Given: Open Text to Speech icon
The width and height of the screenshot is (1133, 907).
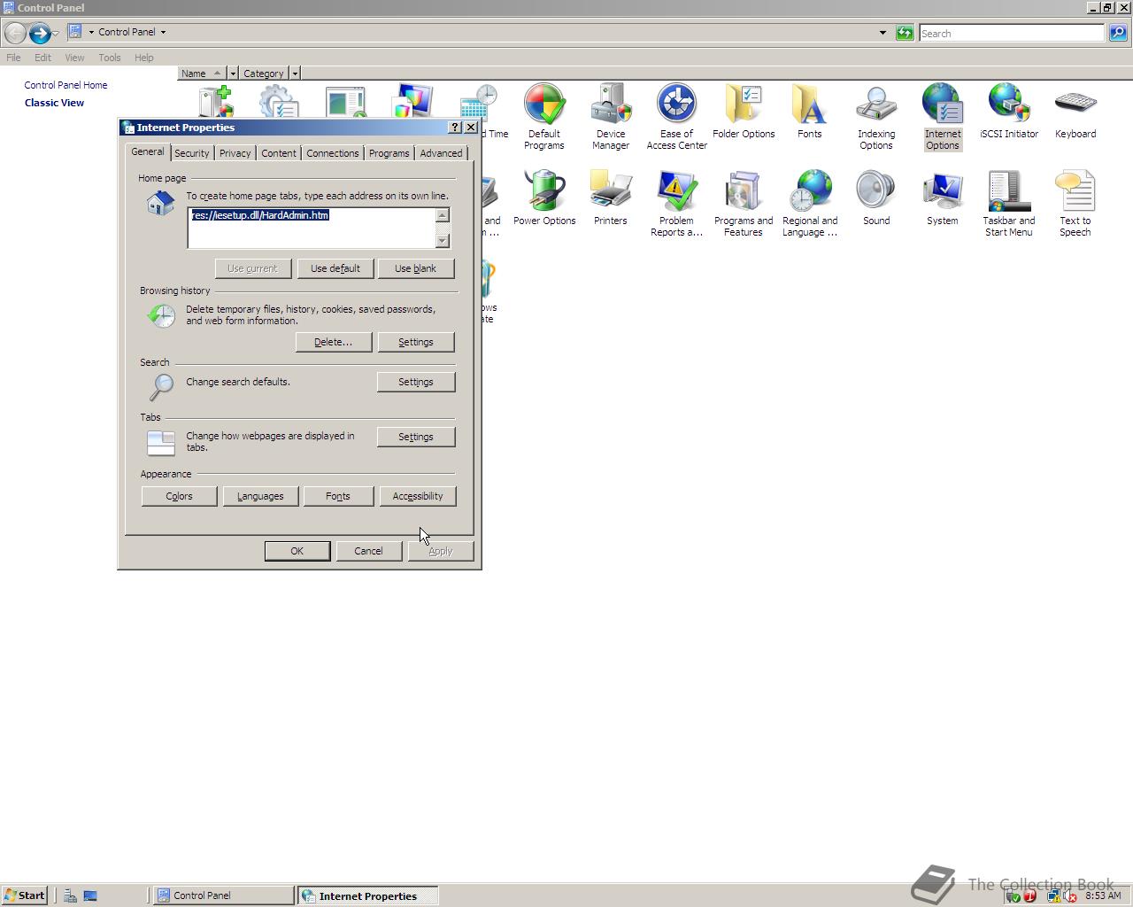Looking at the screenshot, I should tap(1075, 203).
